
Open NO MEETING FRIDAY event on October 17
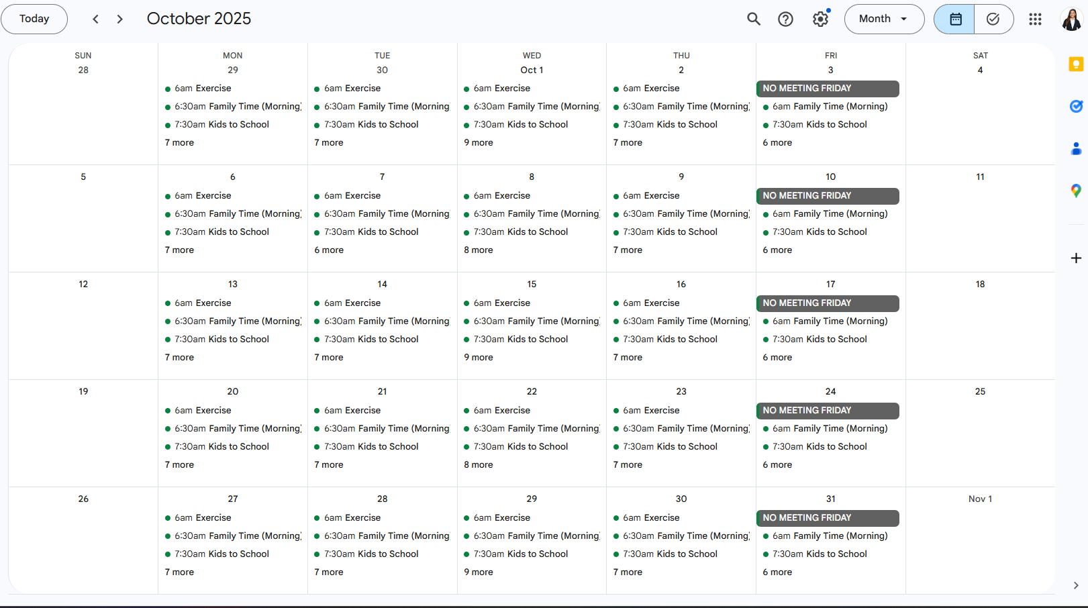pos(828,303)
